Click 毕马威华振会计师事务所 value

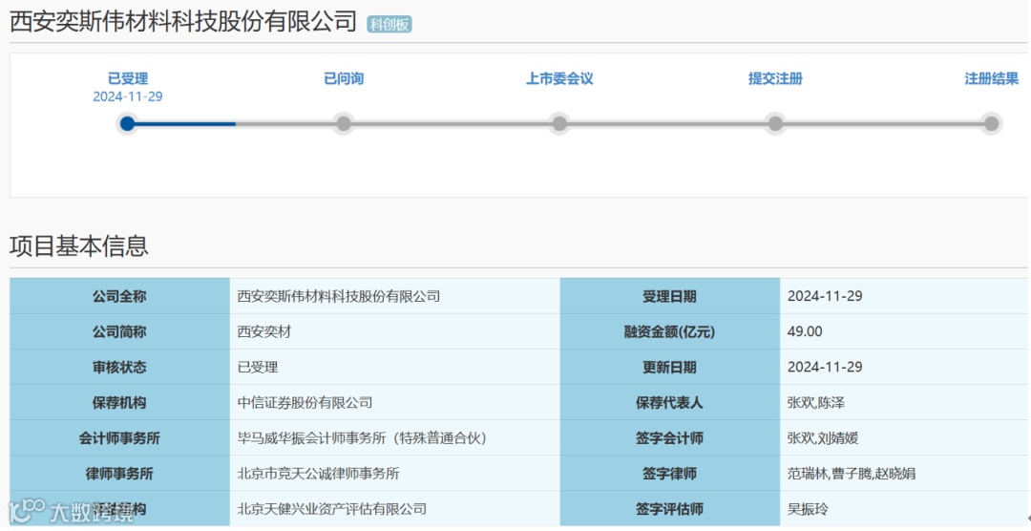(362, 439)
